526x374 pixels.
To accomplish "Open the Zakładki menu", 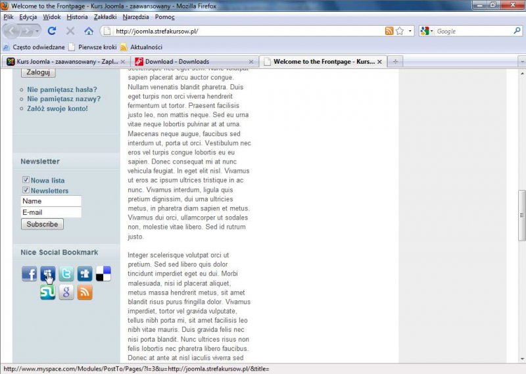I will pos(107,16).
